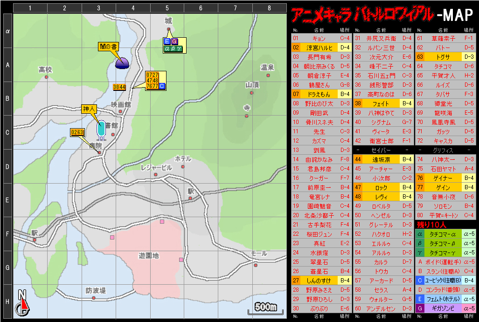Click the N compass icon on the map

pos(22,302)
